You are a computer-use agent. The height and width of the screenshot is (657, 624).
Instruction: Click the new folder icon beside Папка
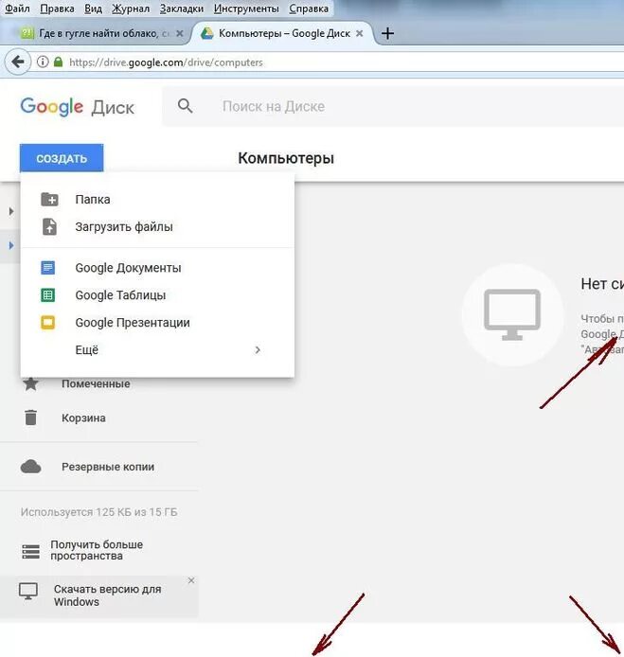click(x=49, y=200)
